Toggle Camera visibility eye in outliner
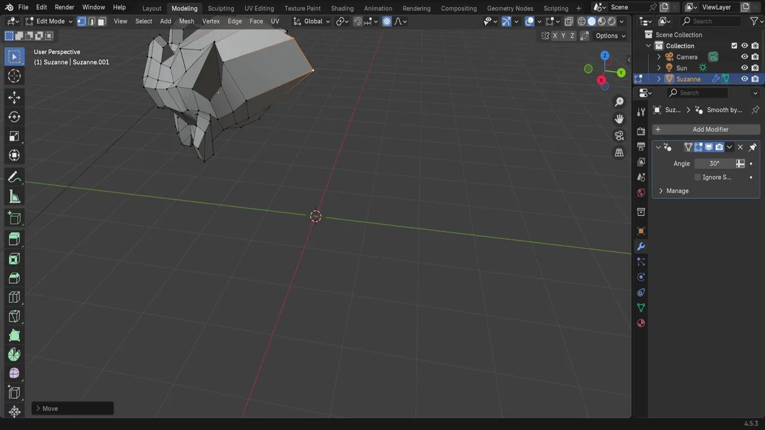 (745, 57)
